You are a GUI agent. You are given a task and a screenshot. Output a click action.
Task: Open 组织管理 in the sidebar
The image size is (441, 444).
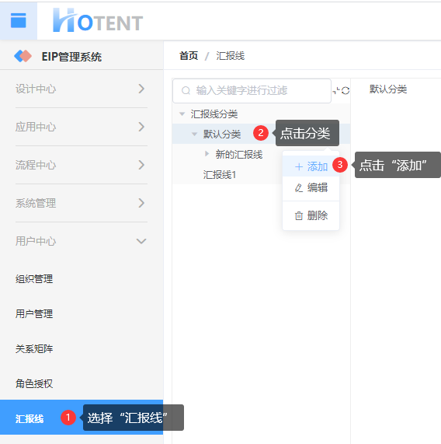coord(34,279)
